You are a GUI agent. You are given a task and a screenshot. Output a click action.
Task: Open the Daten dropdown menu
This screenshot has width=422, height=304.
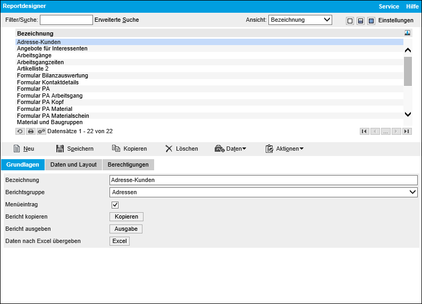tap(230, 149)
